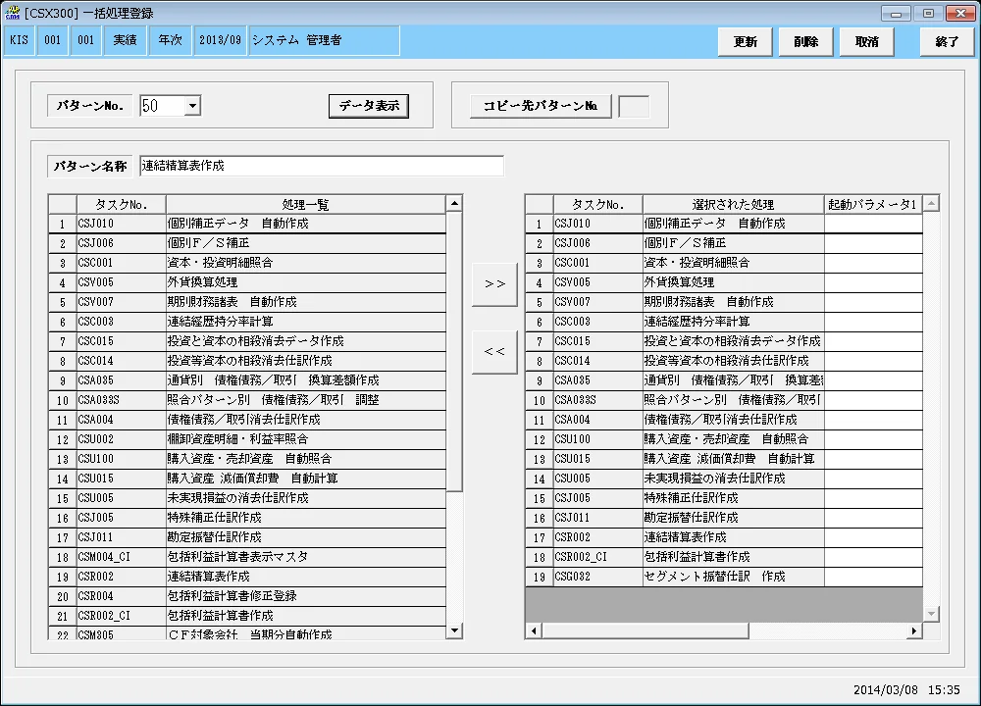The image size is (981, 706).
Task: Click the left arrow of horizontal scrollbar
Action: click(x=534, y=630)
